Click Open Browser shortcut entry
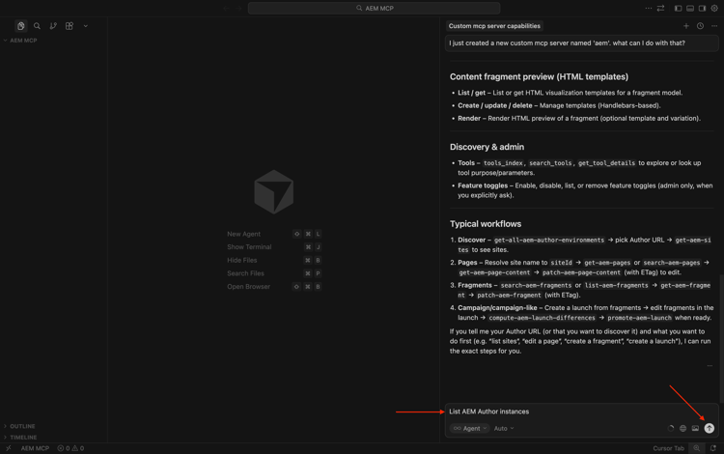Image resolution: width=724 pixels, height=454 pixels. pos(274,287)
